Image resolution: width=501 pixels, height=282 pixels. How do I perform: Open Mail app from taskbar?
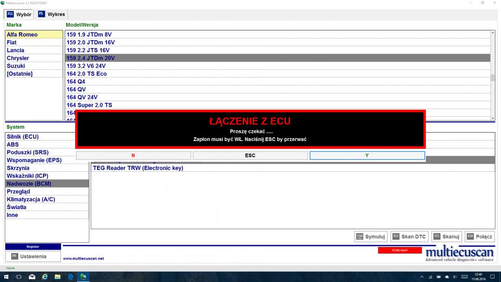point(32,277)
